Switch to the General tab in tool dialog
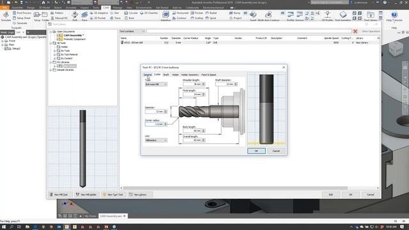The height and width of the screenshot is (230, 409). 148,75
